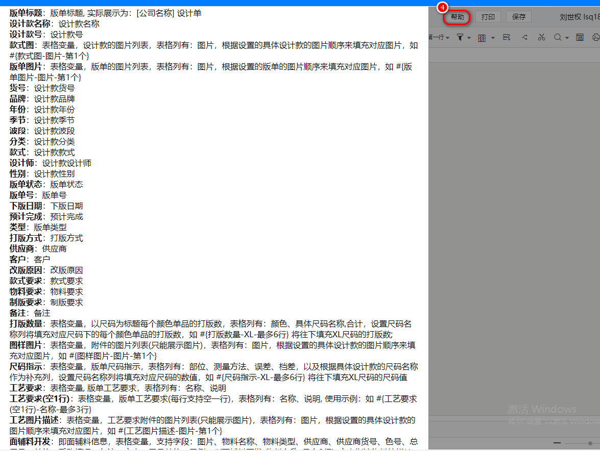The width and height of the screenshot is (600, 451).
Task: Click the picture frame icon in toolbar
Action: coord(580,37)
